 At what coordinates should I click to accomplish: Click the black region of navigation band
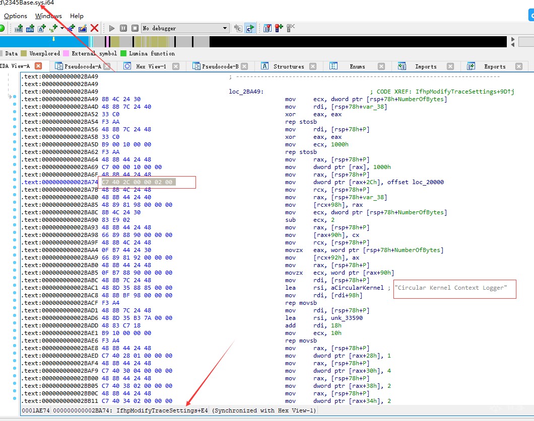click(358, 42)
